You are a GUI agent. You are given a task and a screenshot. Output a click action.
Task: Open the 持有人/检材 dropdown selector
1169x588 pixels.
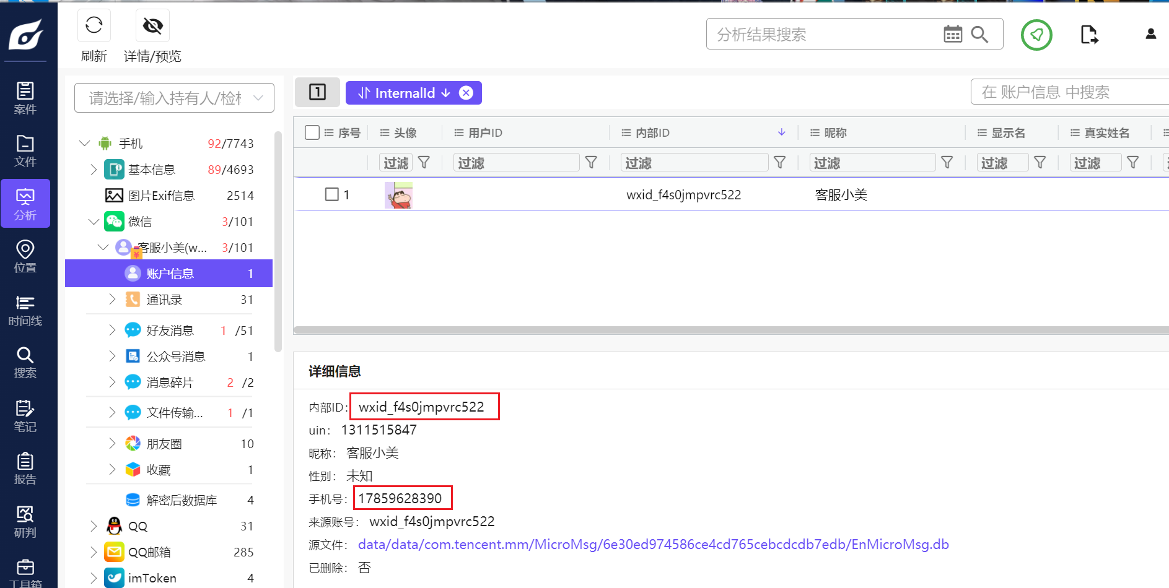174,98
